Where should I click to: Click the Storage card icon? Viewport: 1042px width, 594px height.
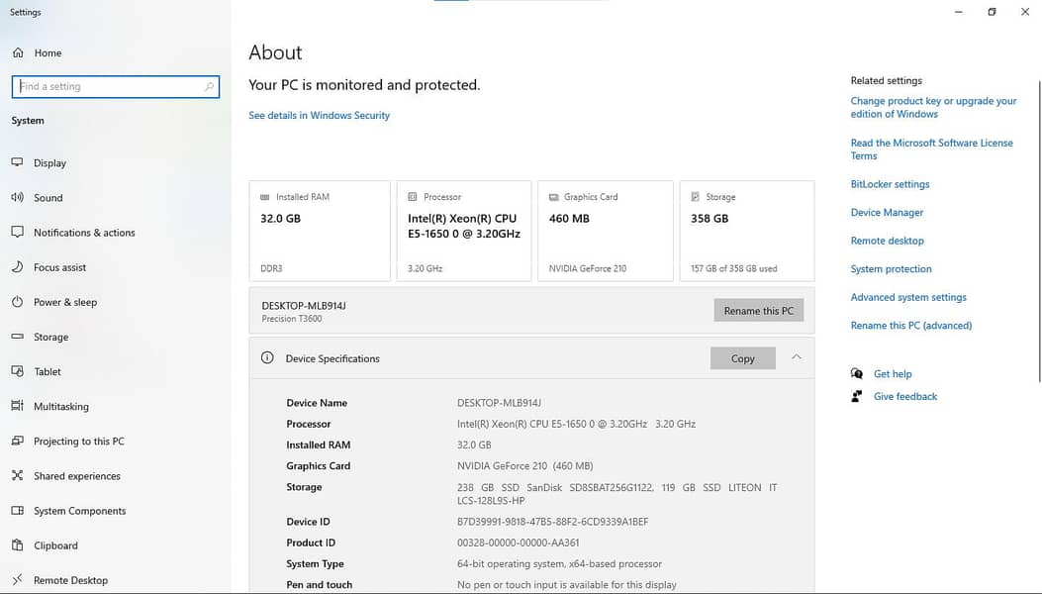tap(695, 197)
